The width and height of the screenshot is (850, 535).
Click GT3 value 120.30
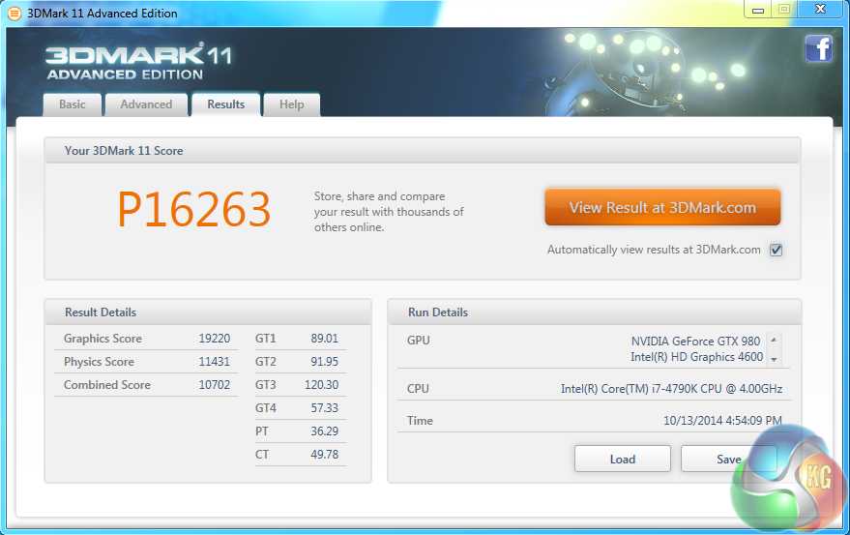pos(321,385)
